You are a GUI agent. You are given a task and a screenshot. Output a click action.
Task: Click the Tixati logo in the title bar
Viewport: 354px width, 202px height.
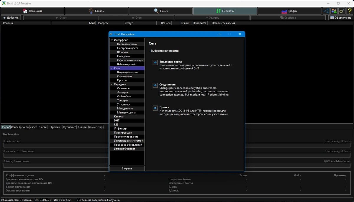4,4
